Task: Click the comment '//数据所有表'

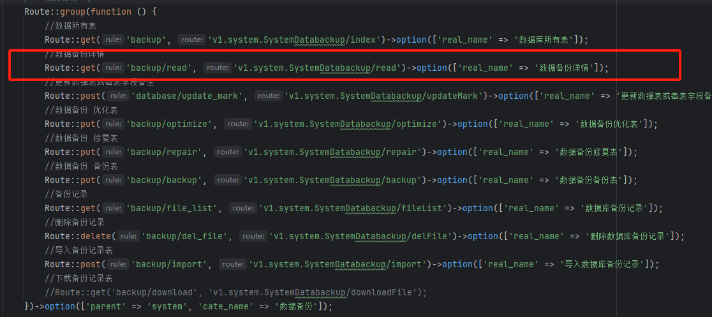Action: click(70, 26)
